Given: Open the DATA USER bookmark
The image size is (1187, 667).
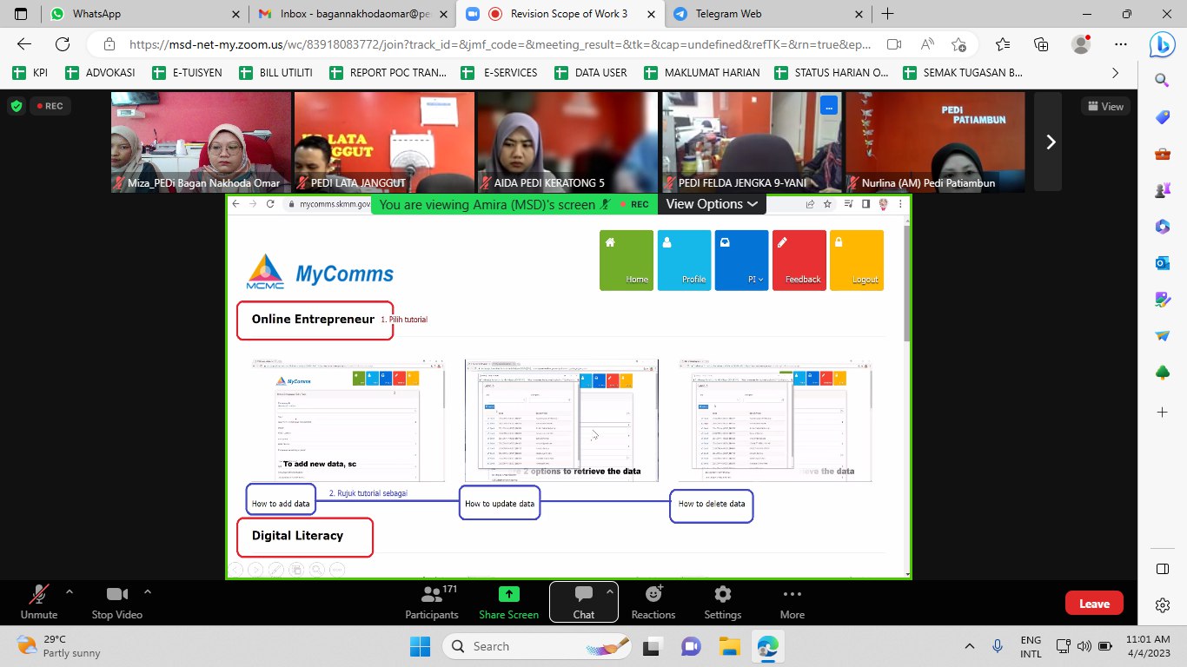Looking at the screenshot, I should [x=590, y=73].
